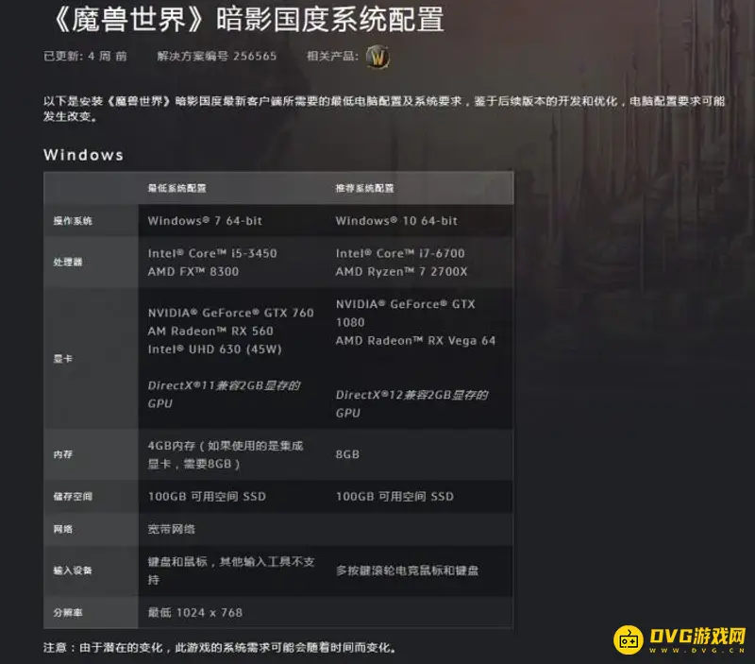
Task: Click the 显卡 row label
Action: [x=63, y=359]
